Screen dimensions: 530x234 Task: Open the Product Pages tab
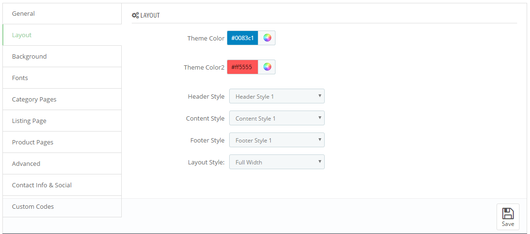pos(62,142)
